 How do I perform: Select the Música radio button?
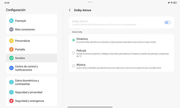(73, 66)
